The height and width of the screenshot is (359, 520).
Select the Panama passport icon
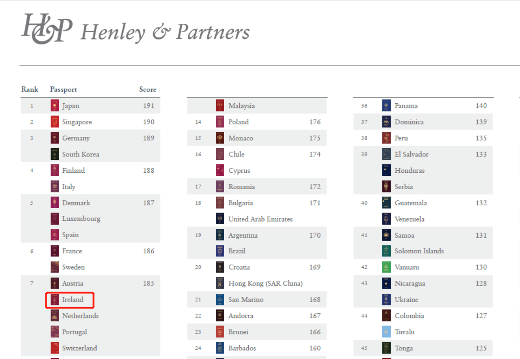click(387, 106)
